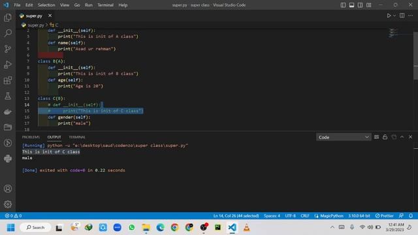Toggle output auto scroll lock
Viewport: 418px width, 235px height.
click(385, 137)
